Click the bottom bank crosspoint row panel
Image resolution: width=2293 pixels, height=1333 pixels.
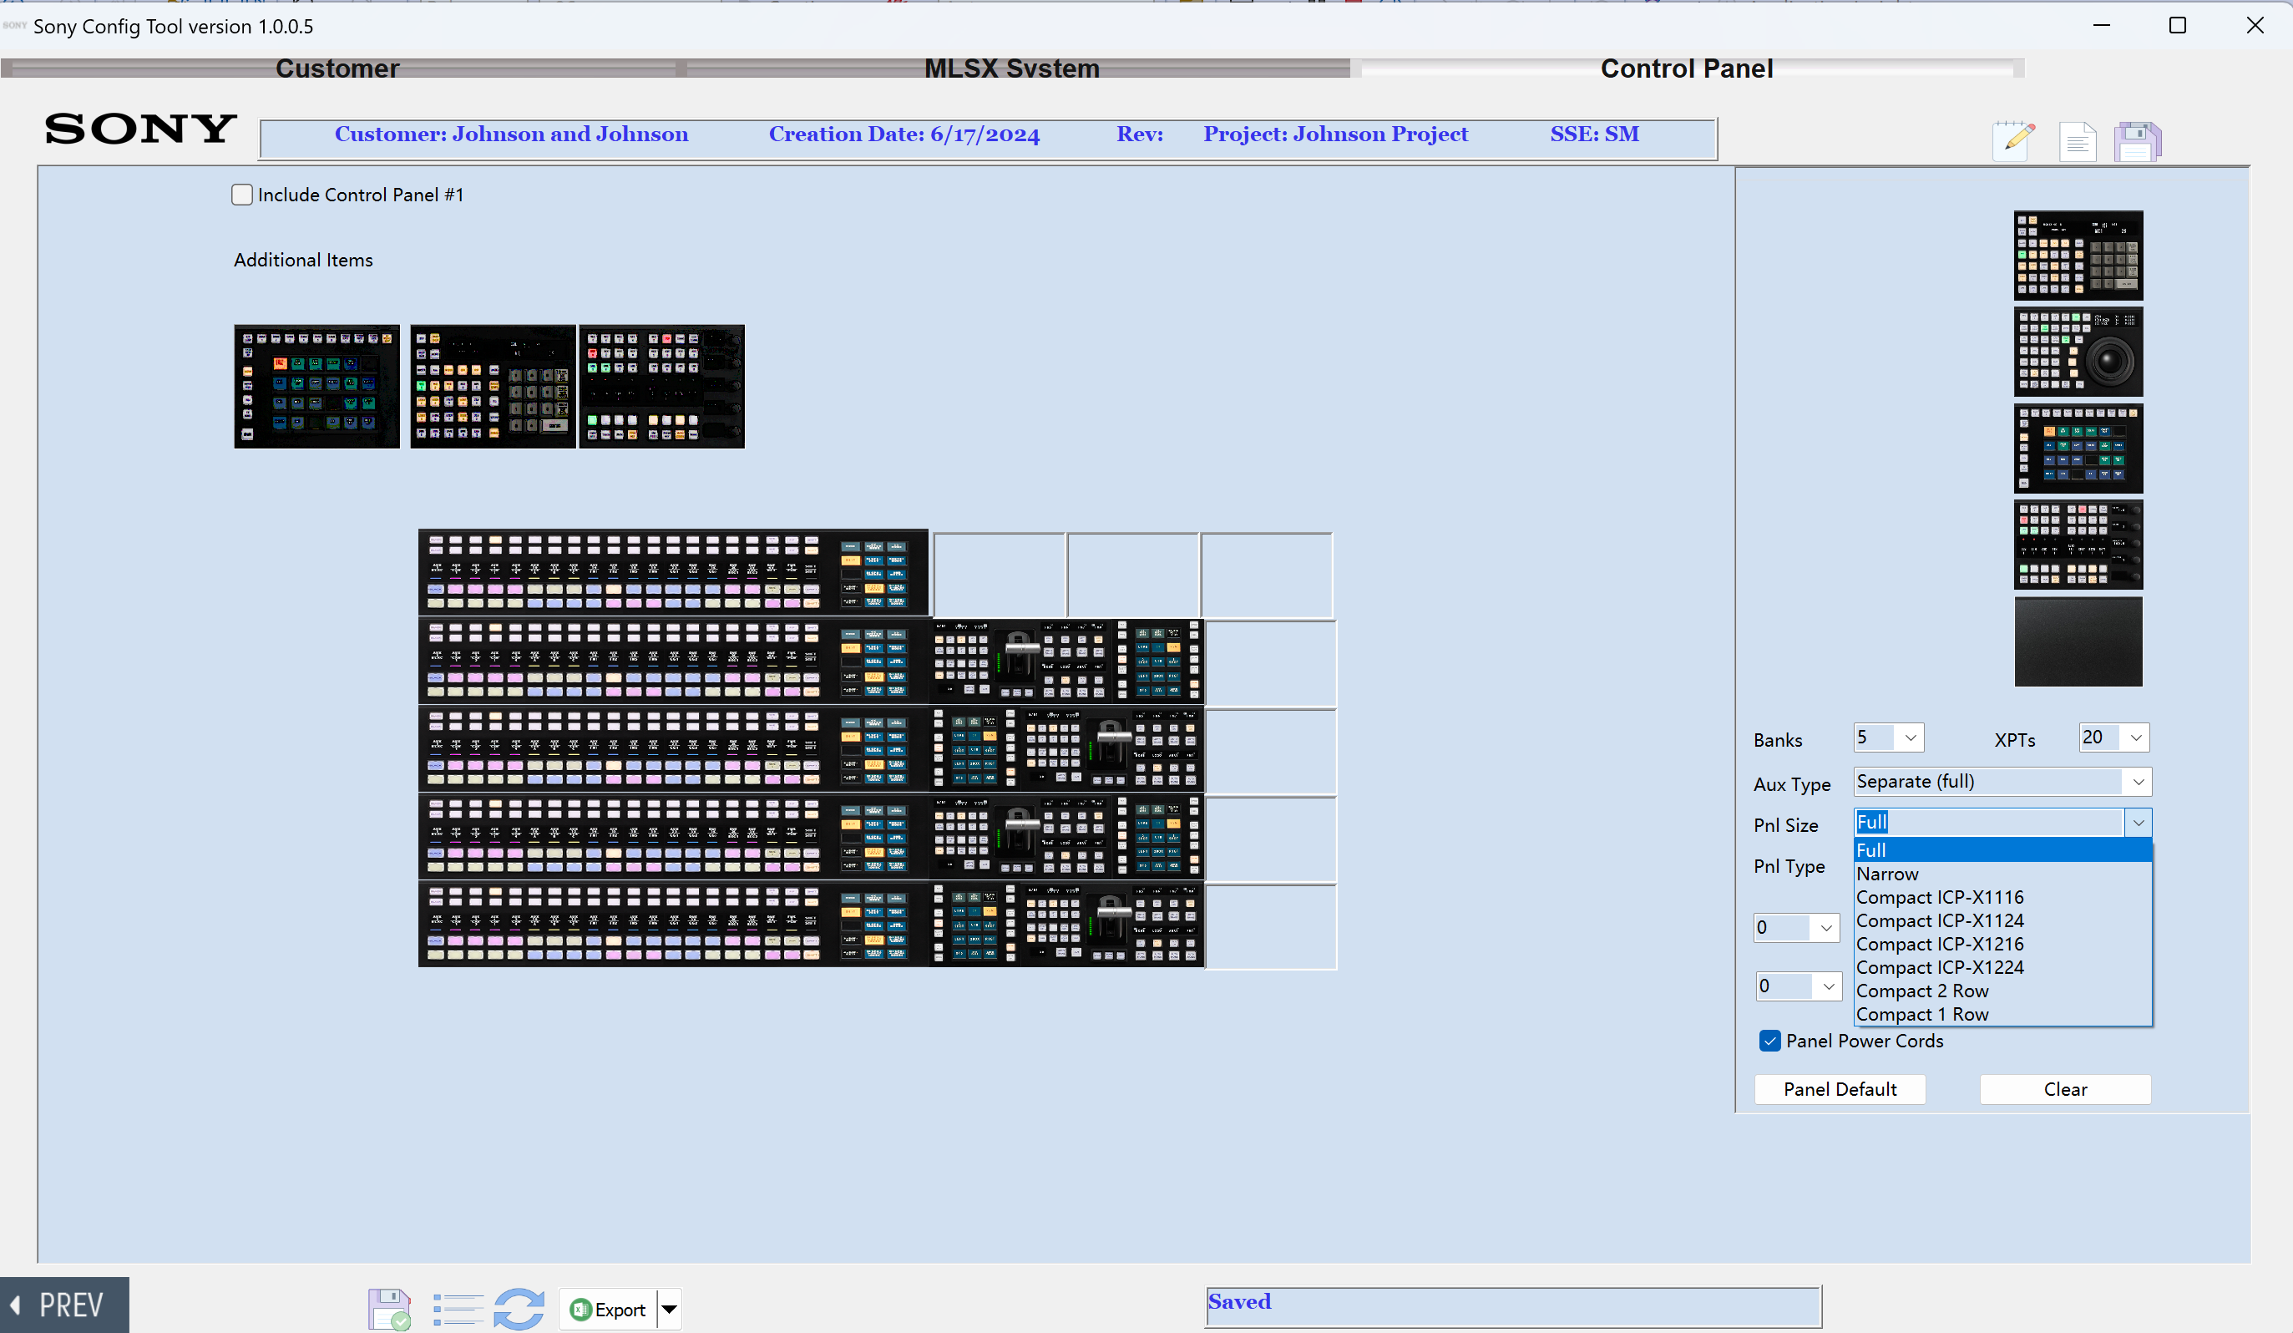673,924
